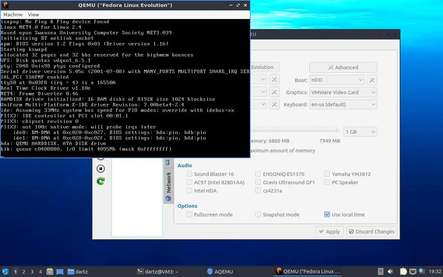443x277 pixels.
Task: Open the Keyboard layout dropdown en-us (default)
Action: 343,105
